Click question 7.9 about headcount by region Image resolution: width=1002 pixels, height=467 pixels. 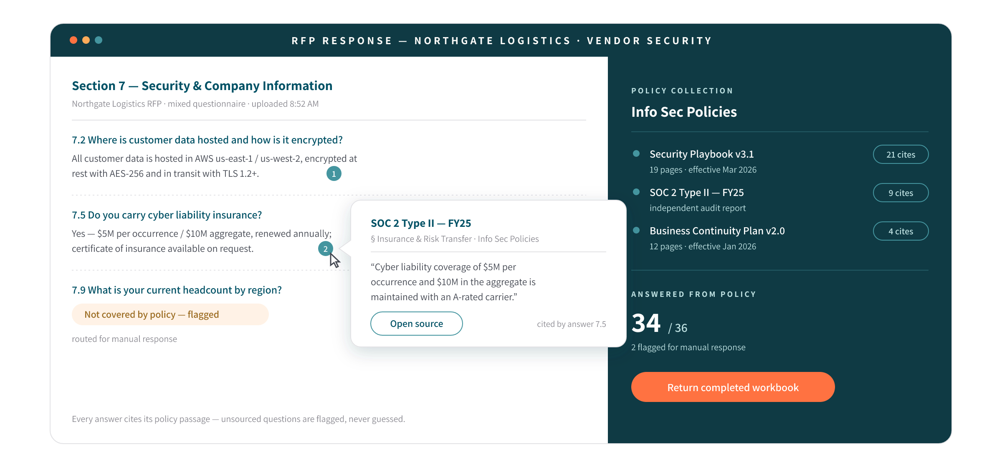pyautogui.click(x=177, y=290)
